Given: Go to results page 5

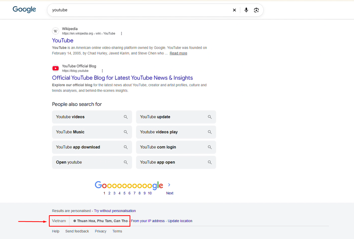Looking at the screenshot, I should pos(124,193).
